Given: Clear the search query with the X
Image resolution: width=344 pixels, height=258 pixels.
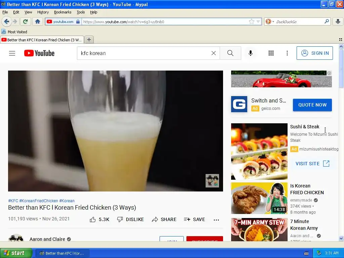Looking at the screenshot, I should point(213,53).
